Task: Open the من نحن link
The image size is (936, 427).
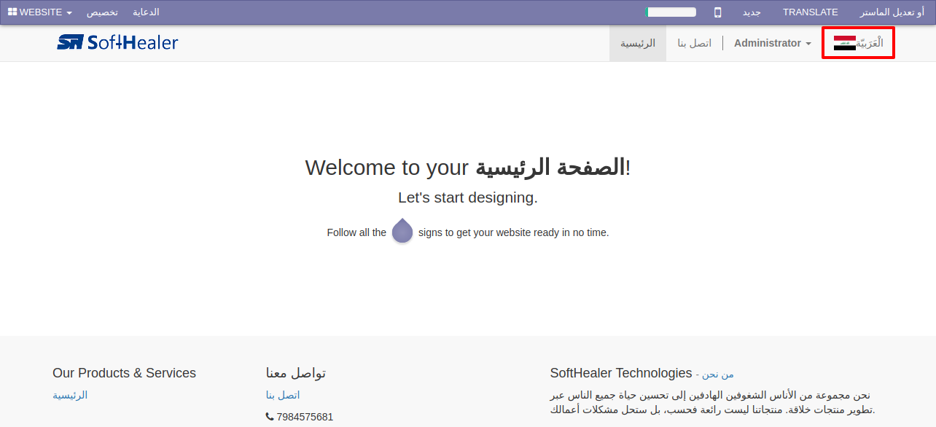Action: tap(718, 374)
